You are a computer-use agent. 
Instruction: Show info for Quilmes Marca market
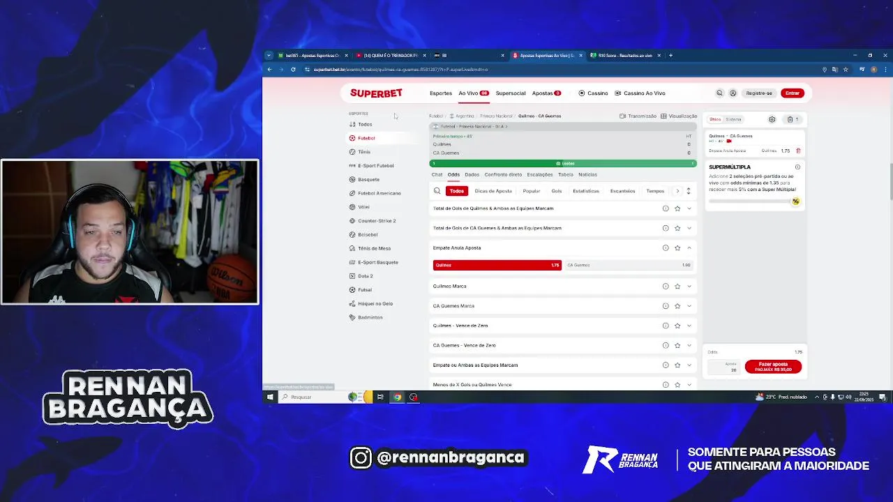pos(665,286)
